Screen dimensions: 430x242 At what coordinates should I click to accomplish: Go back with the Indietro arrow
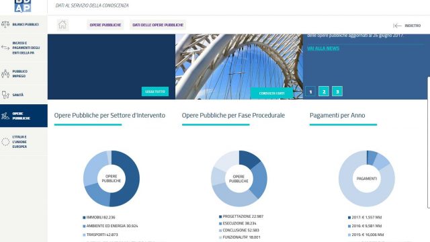pyautogui.click(x=397, y=26)
